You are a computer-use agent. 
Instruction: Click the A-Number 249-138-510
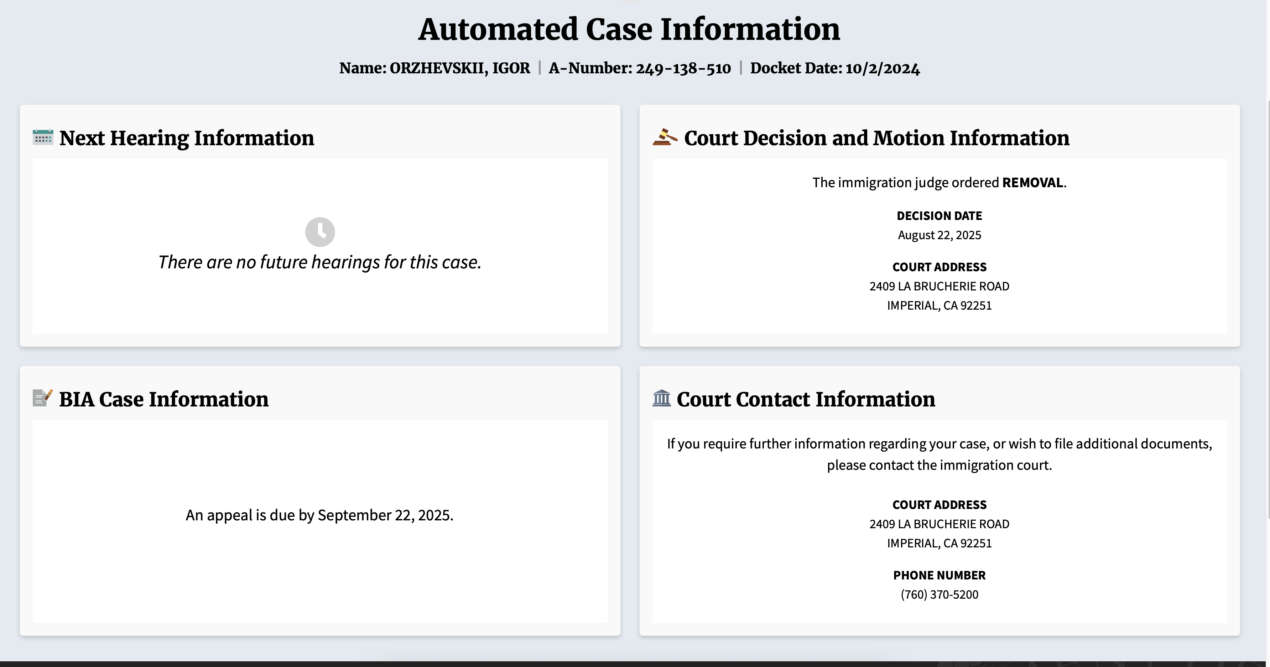683,68
